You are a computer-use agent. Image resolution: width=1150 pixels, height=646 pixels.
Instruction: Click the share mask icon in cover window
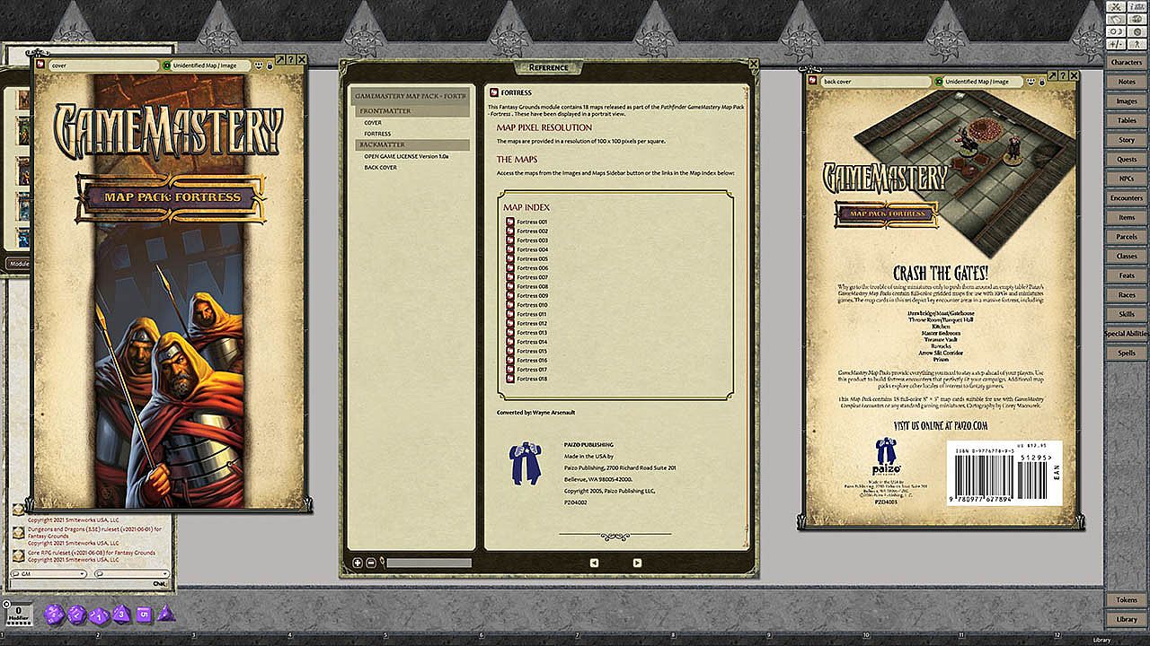coord(259,65)
